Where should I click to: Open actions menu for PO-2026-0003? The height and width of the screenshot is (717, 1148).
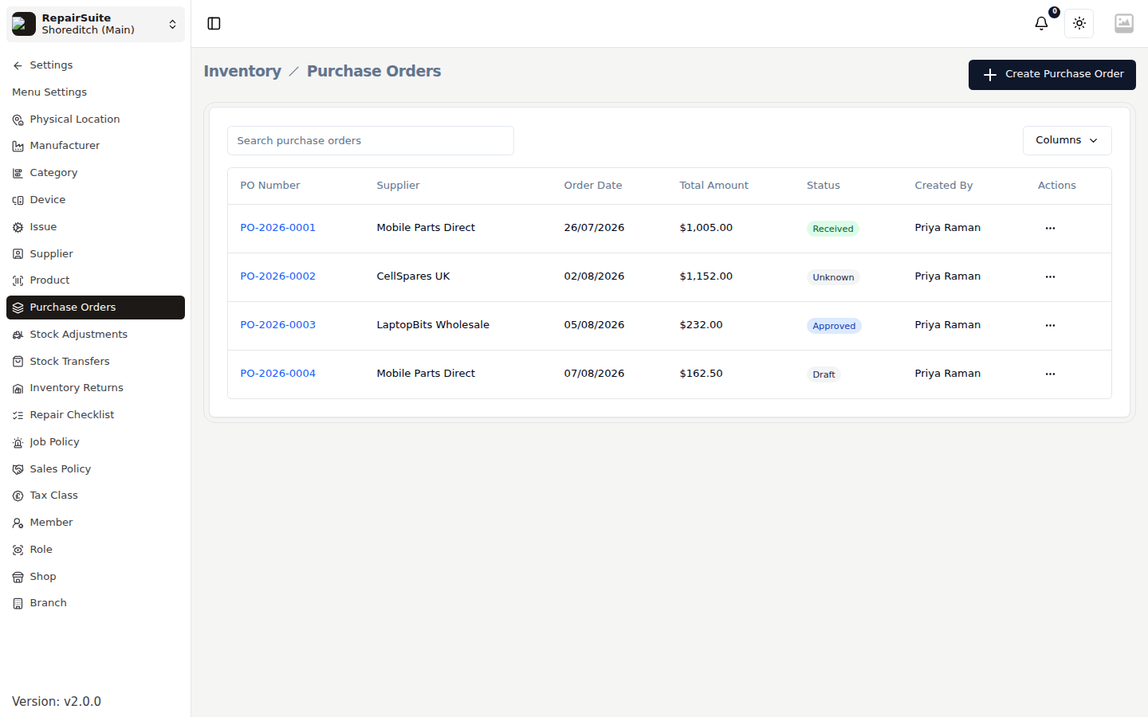(1050, 325)
